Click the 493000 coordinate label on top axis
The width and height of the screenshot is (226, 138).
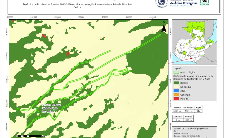(x=81, y=17)
